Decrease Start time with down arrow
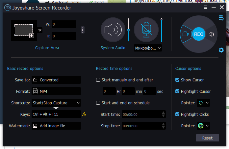 tap(164, 116)
